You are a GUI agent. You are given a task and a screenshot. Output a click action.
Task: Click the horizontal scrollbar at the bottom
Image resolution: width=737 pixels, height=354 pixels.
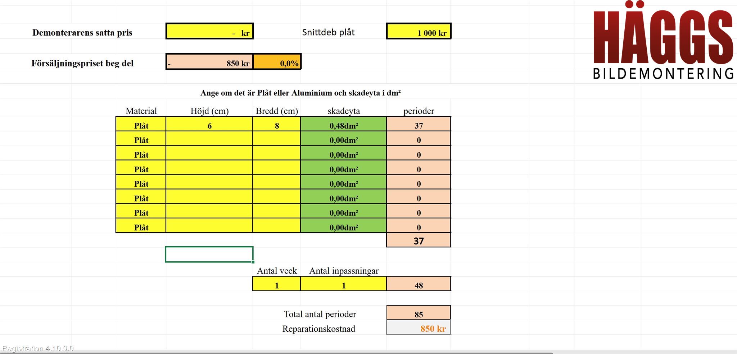[276, 353]
